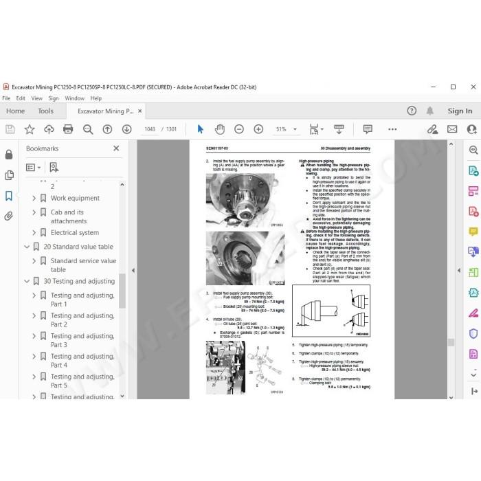Open the Export PDF tool in right pane
The width and height of the screenshot is (481, 481).
(473, 170)
